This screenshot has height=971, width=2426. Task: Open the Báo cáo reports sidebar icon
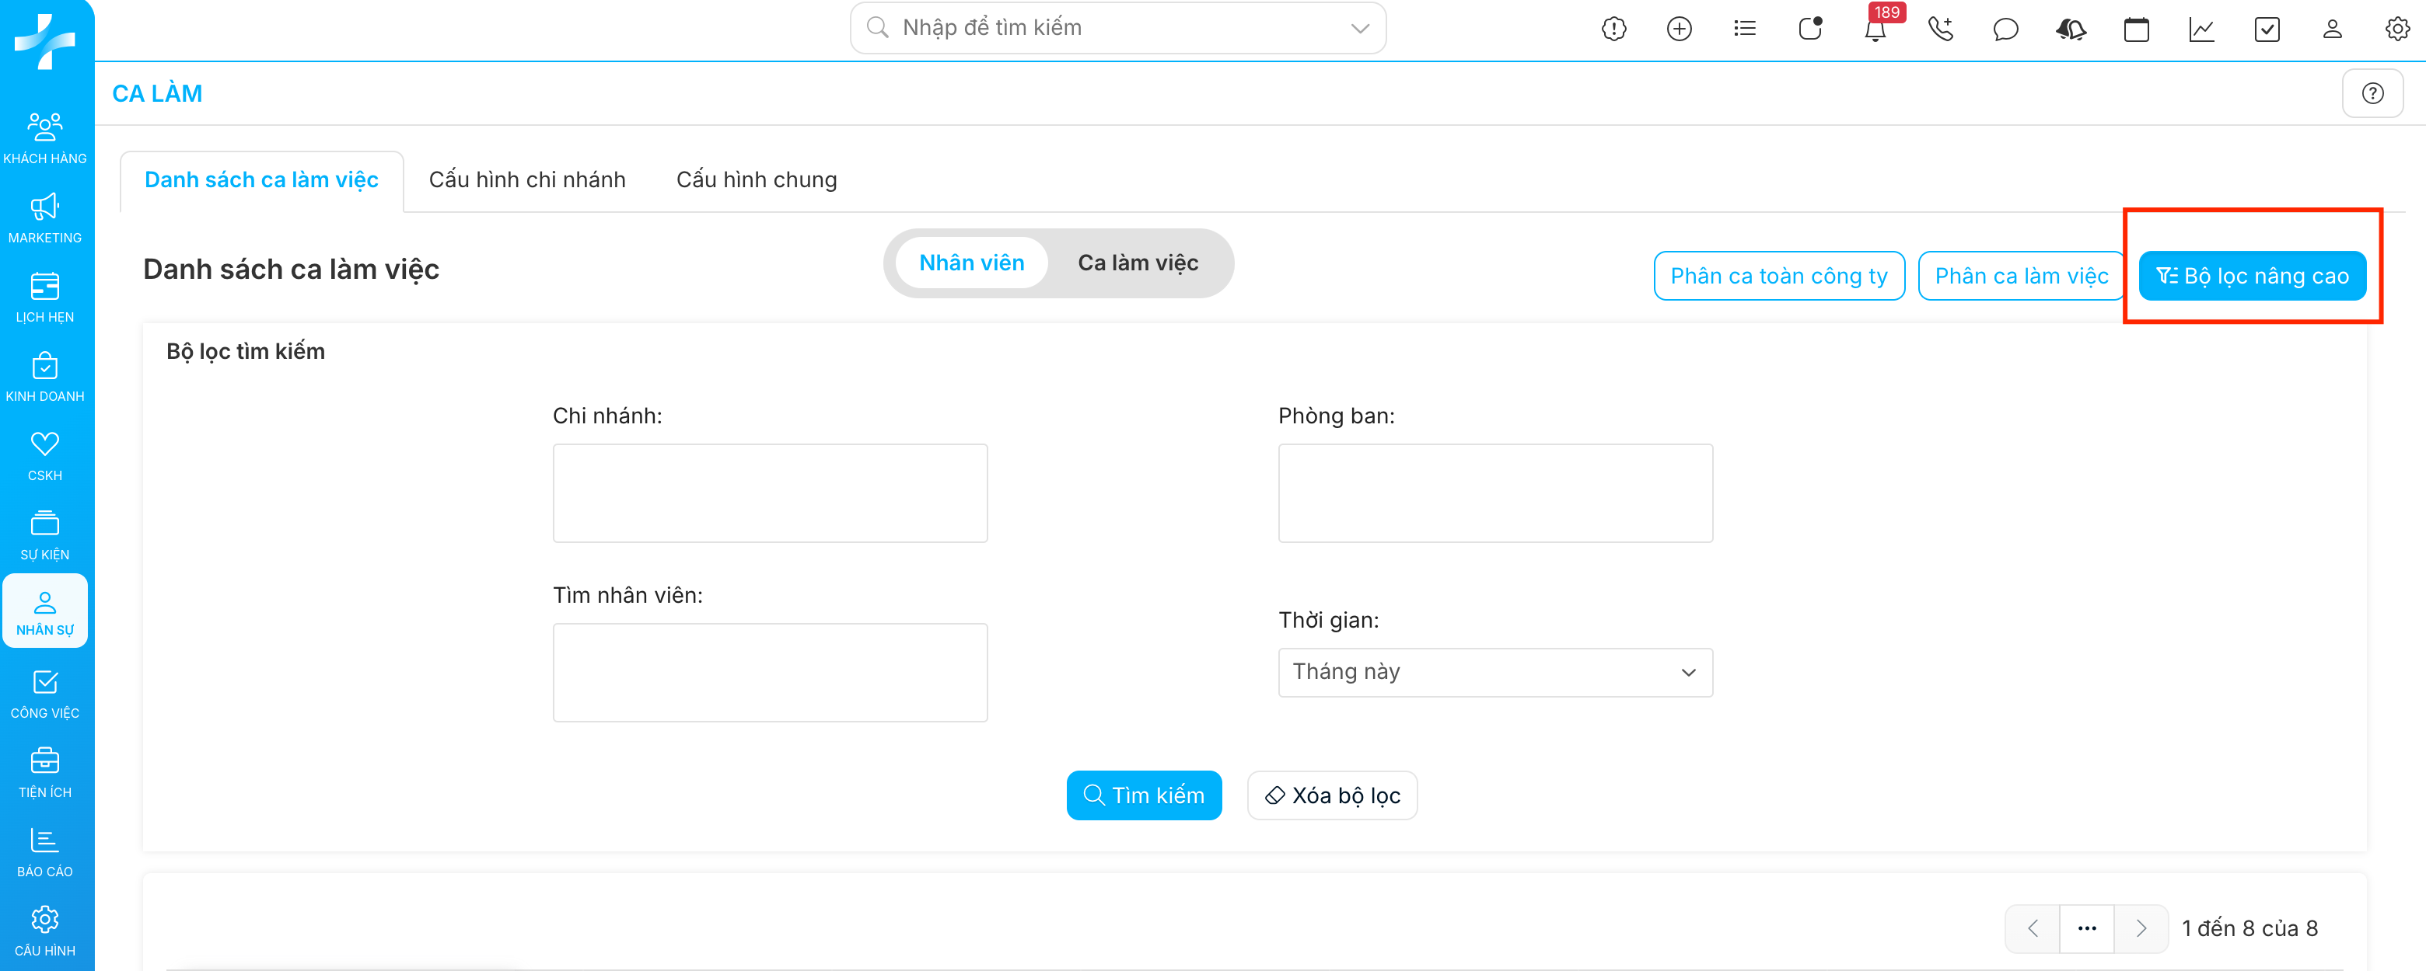(44, 851)
